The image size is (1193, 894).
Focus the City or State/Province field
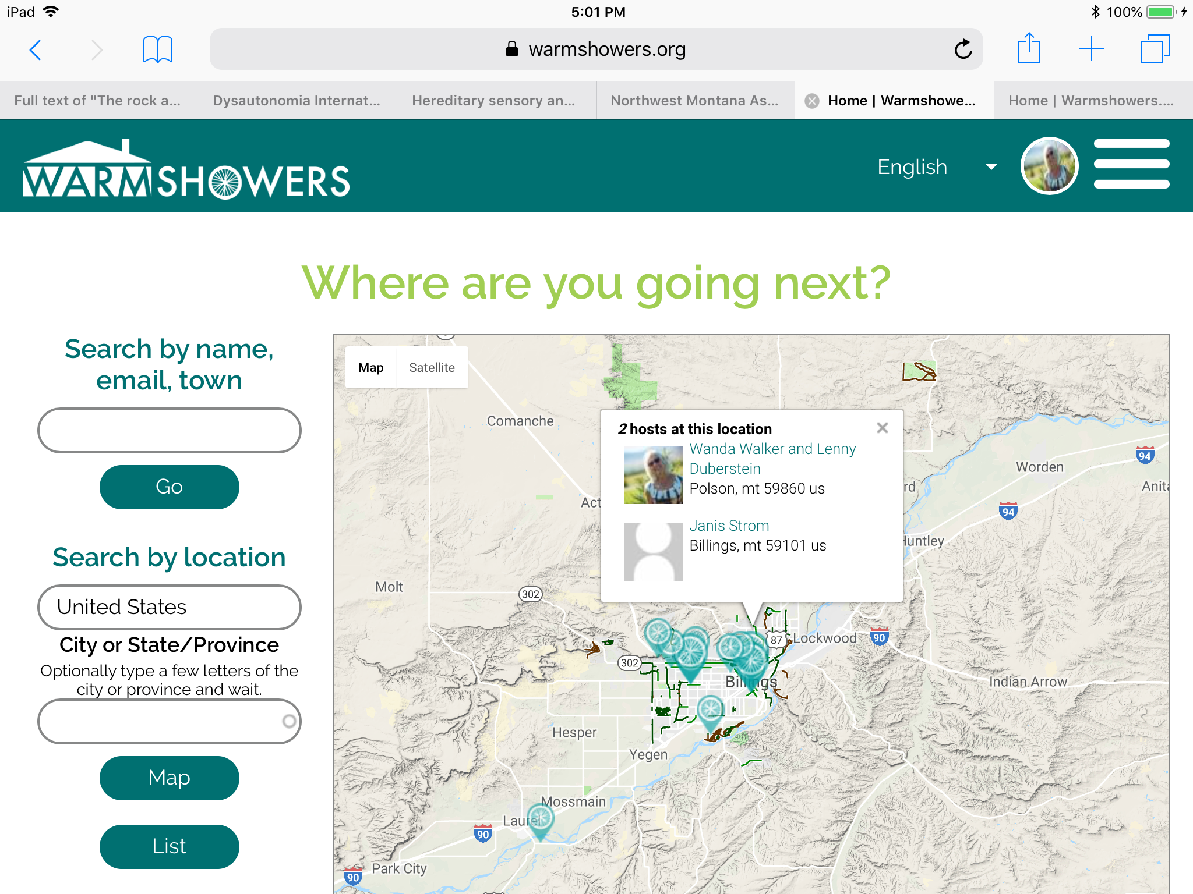click(169, 721)
